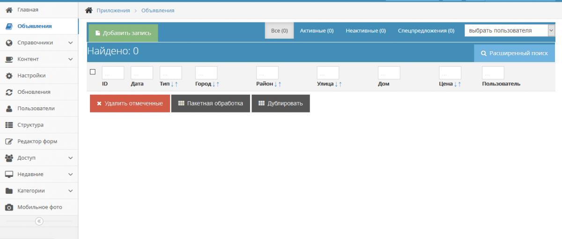This screenshot has width=562, height=239.
Task: Sort Город column descending with down arrow
Action: pyautogui.click(x=214, y=84)
